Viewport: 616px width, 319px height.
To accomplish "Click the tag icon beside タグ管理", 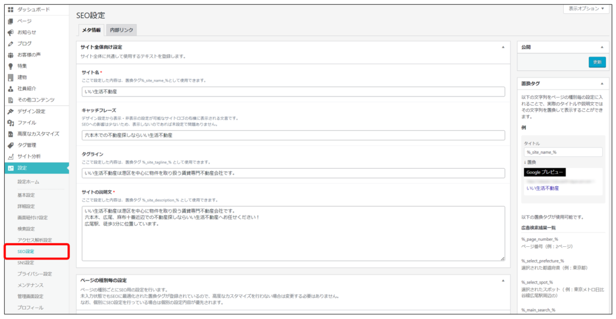I will tap(11, 145).
